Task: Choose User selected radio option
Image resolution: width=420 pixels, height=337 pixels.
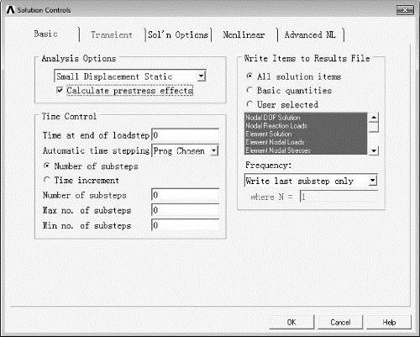Action: [249, 104]
